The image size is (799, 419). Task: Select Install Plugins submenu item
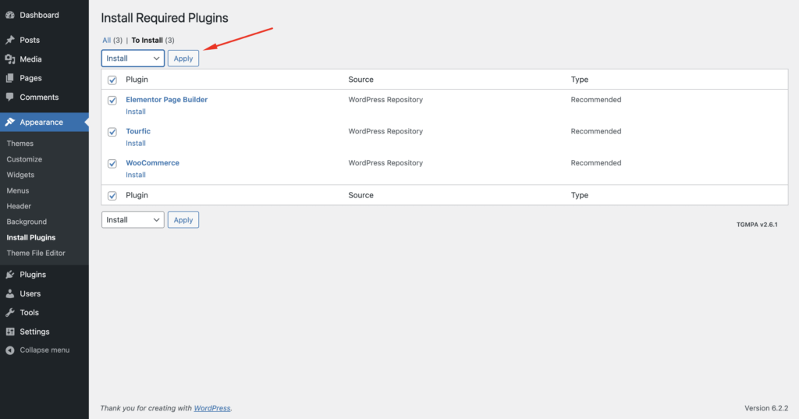[31, 237]
